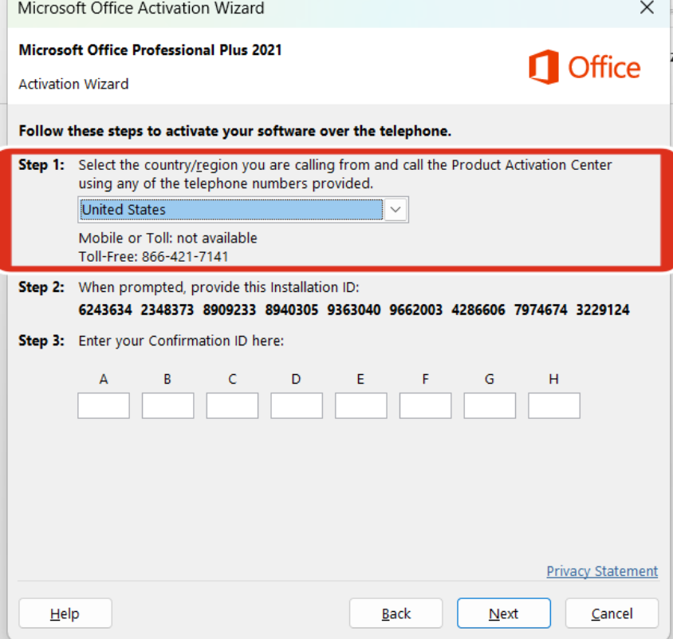Click Installation ID group 6243634
Image resolution: width=673 pixels, height=639 pixels.
point(105,310)
